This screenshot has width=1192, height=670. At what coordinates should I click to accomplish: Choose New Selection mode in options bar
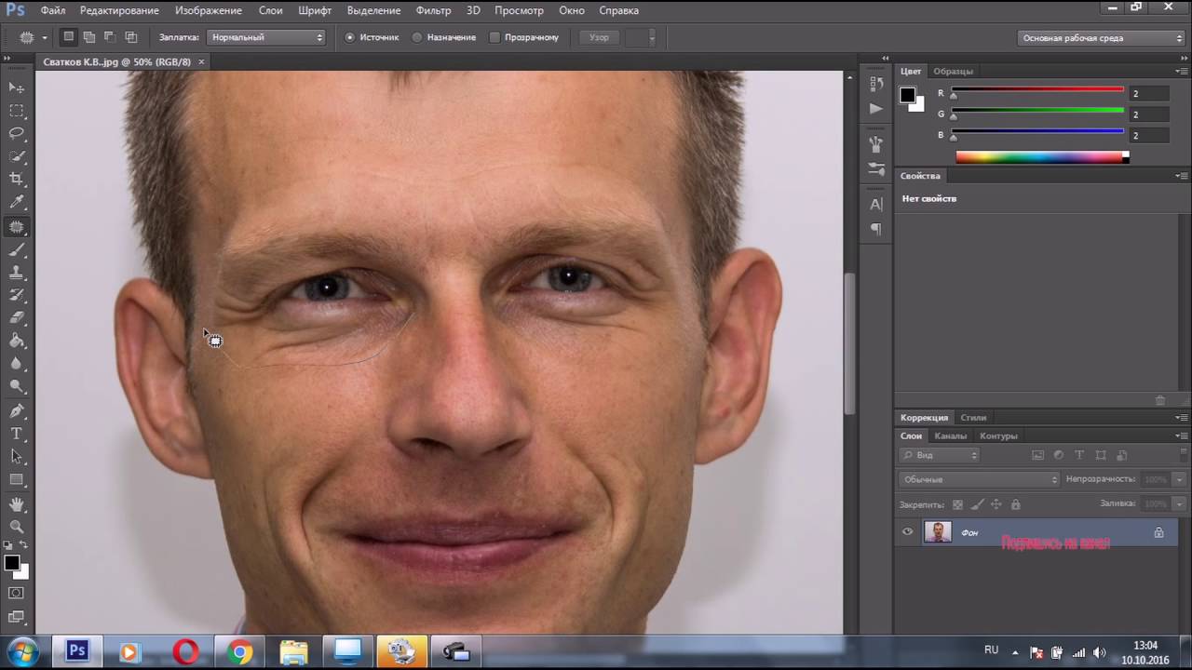coord(68,37)
